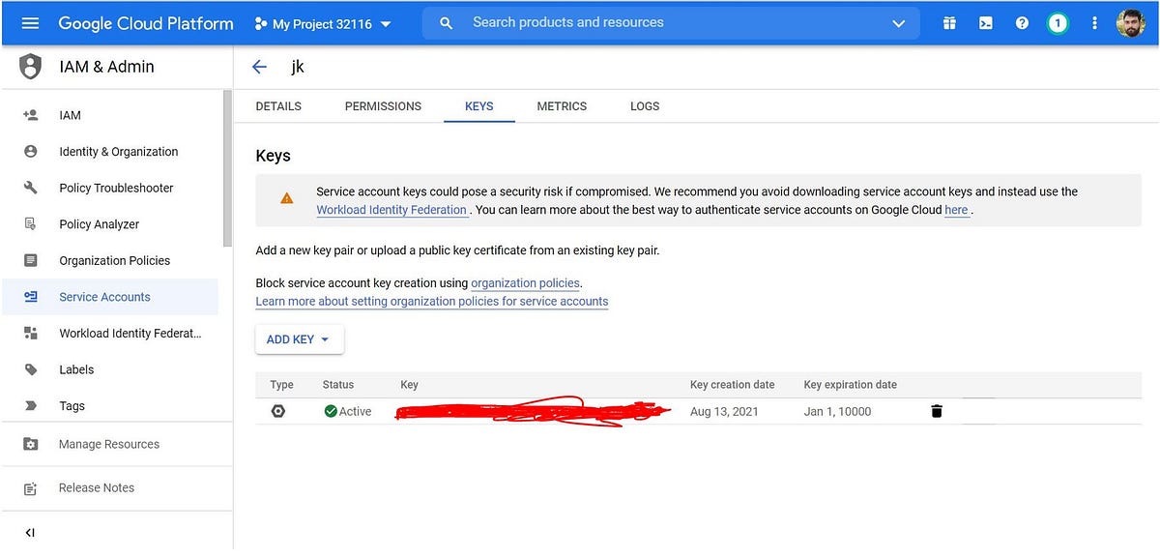Open the Help menu

click(x=1022, y=21)
